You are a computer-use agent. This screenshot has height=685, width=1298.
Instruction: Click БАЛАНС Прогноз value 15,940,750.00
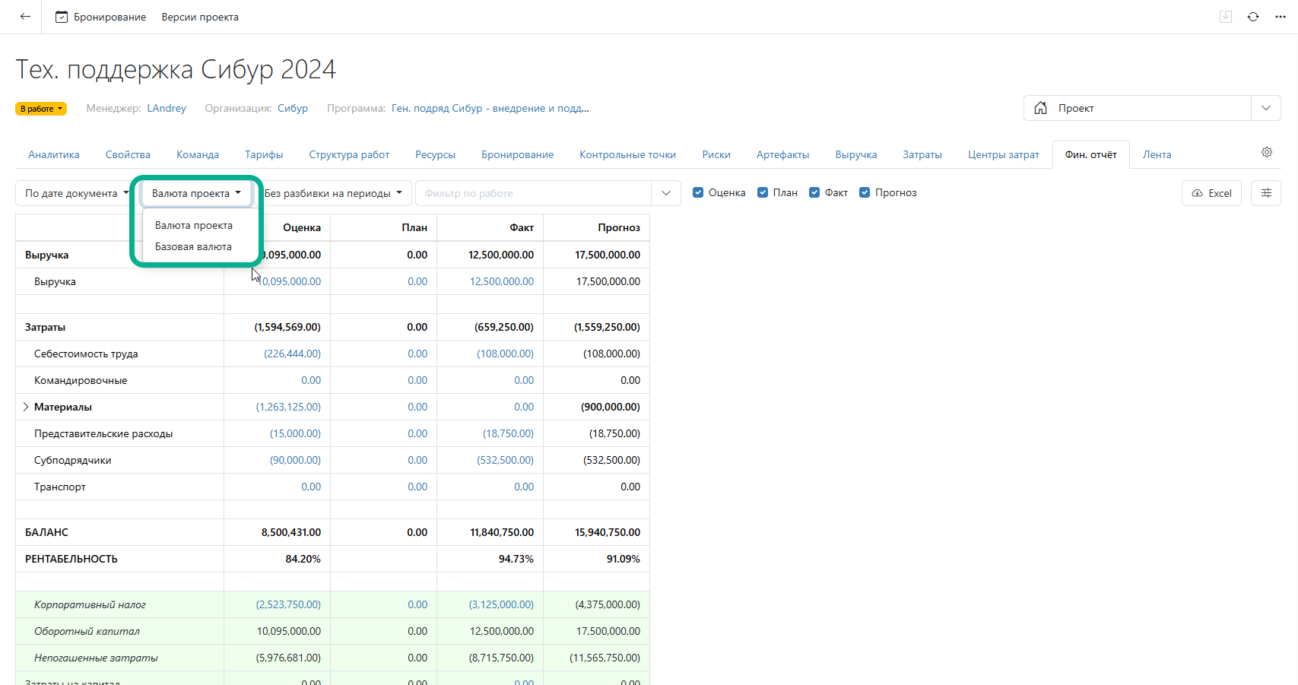click(x=608, y=532)
